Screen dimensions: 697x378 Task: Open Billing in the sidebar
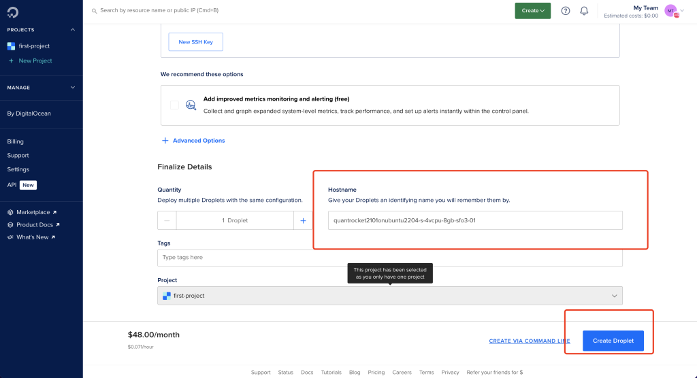15,141
